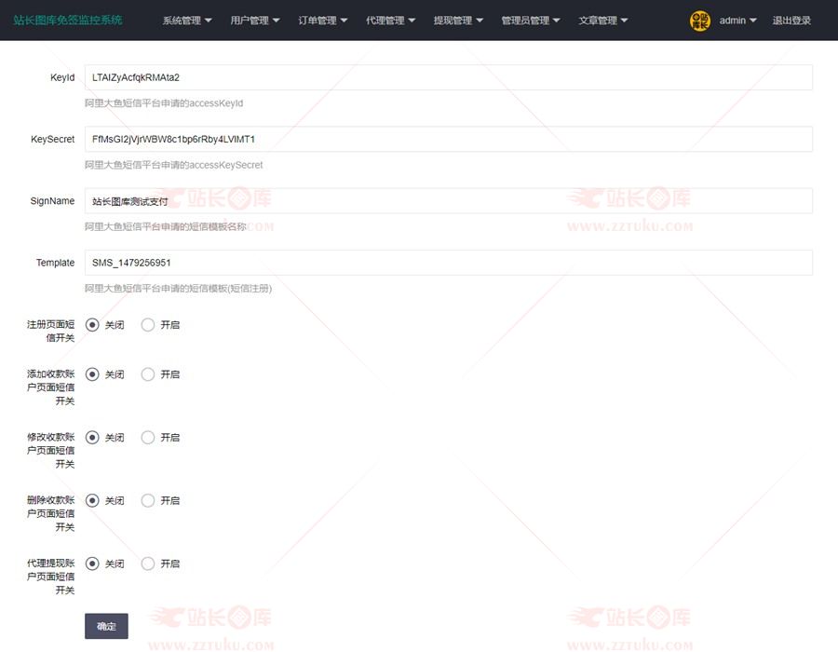The width and height of the screenshot is (838, 652).
Task: Focus the KeySecret text field
Action: click(x=448, y=139)
